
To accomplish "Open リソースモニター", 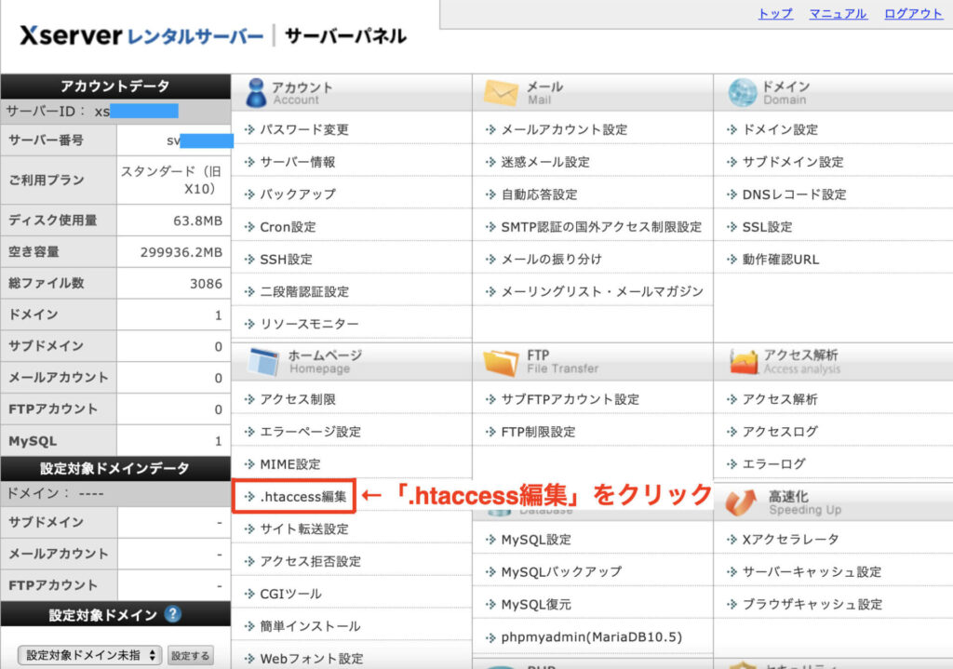I will point(309,324).
